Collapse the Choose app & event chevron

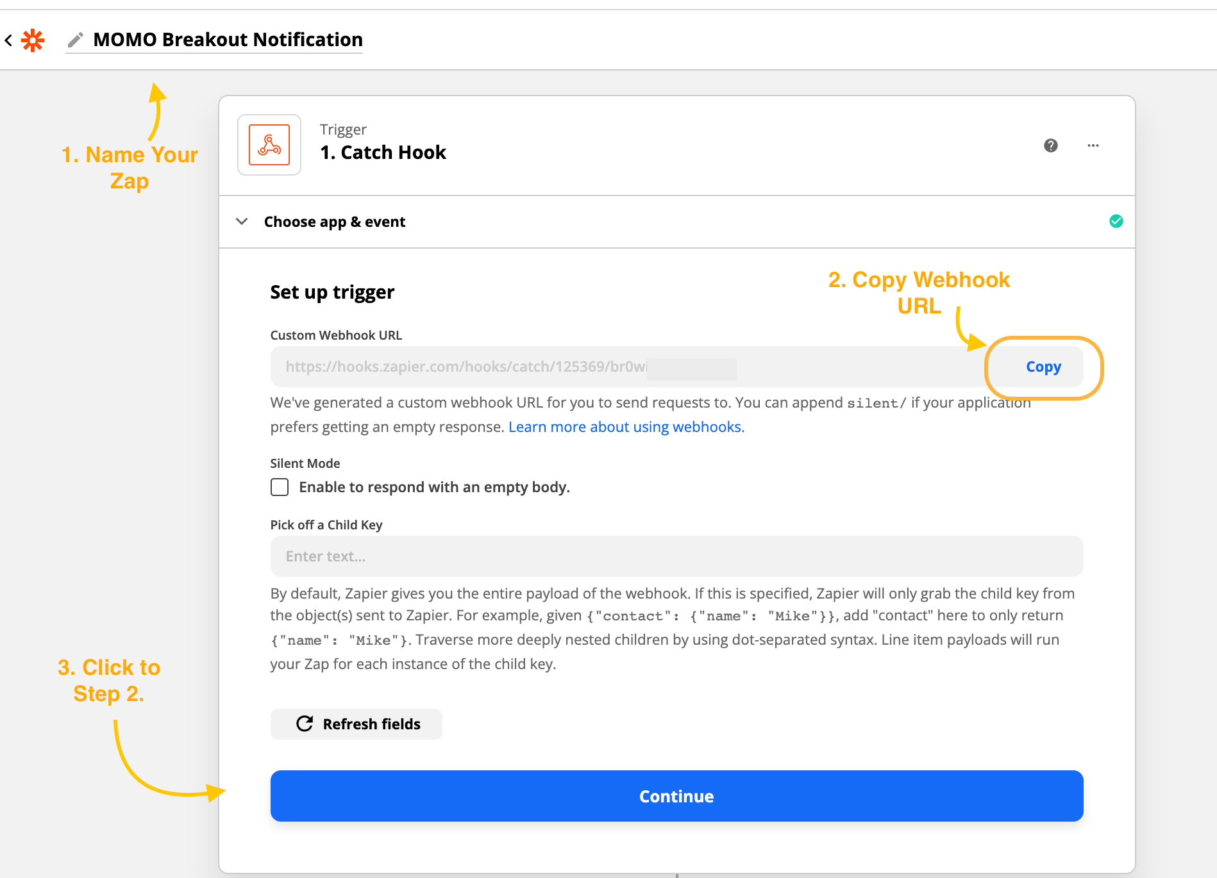coord(242,222)
